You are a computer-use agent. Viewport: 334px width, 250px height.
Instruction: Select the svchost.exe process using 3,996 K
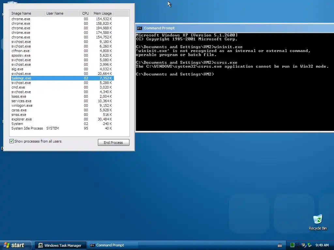pyautogui.click(x=62, y=65)
